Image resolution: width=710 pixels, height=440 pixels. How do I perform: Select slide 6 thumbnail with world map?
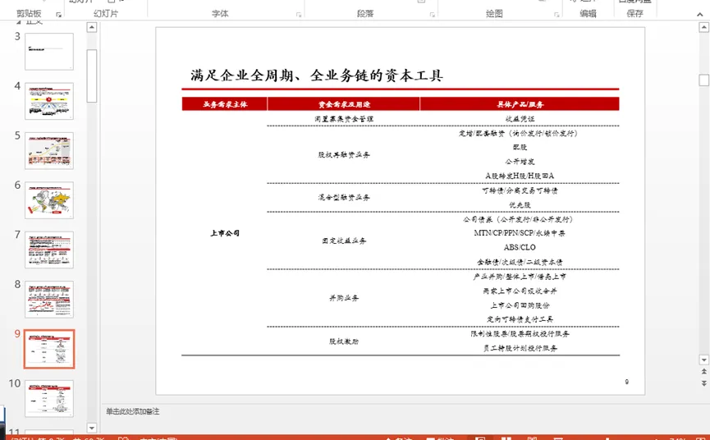point(49,200)
